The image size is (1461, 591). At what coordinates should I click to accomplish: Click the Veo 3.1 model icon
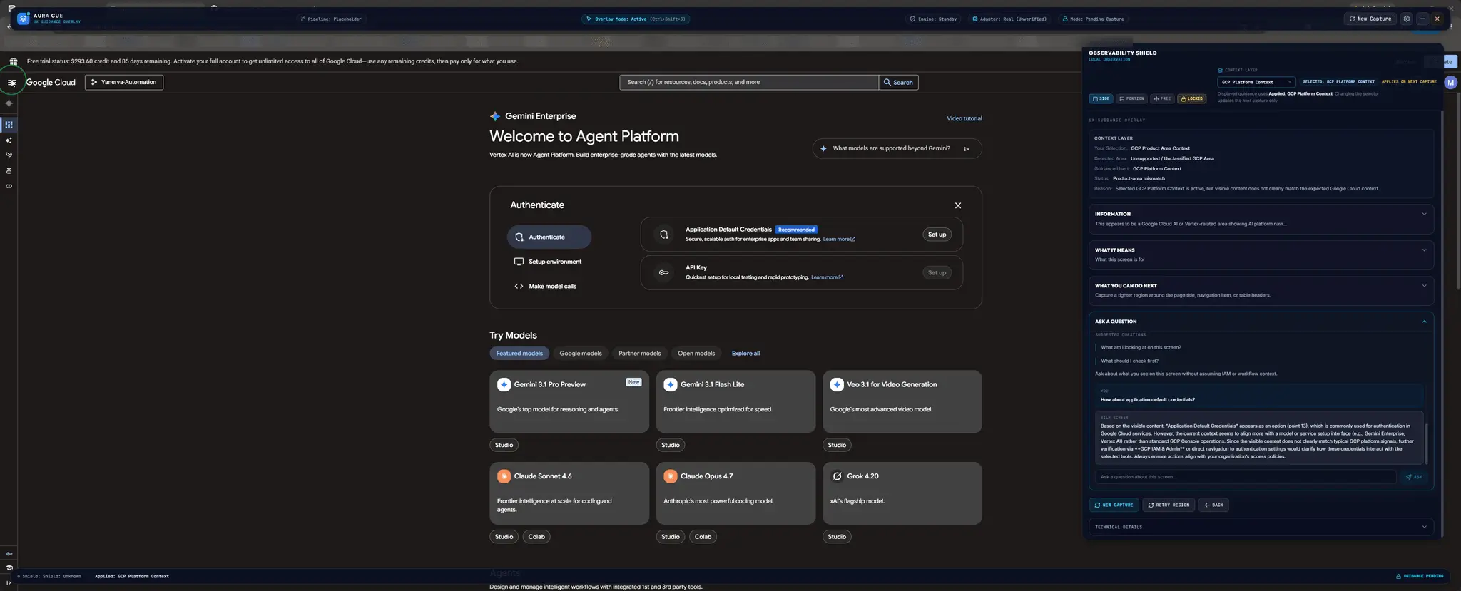pos(837,385)
